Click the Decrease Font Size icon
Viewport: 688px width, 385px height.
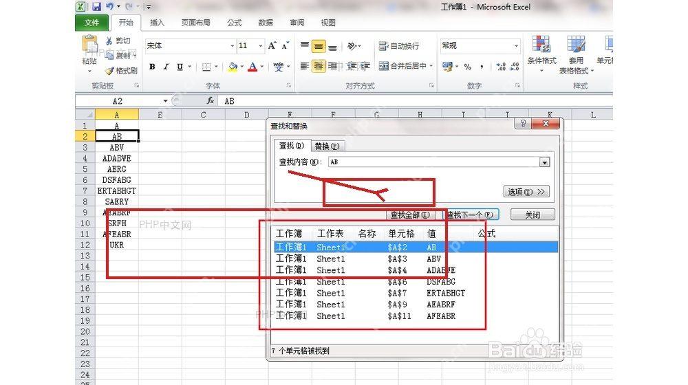pyautogui.click(x=286, y=45)
